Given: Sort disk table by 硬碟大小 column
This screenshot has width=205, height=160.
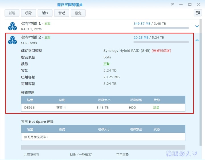Looking at the screenshot, I should coord(104,100).
